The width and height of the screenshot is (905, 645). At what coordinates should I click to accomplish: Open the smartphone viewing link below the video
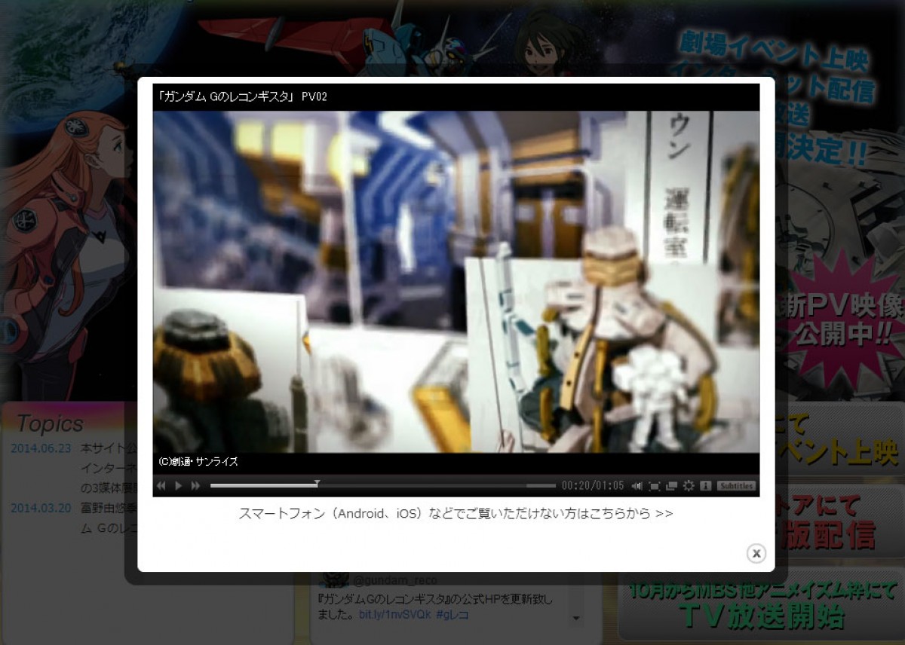pyautogui.click(x=456, y=514)
